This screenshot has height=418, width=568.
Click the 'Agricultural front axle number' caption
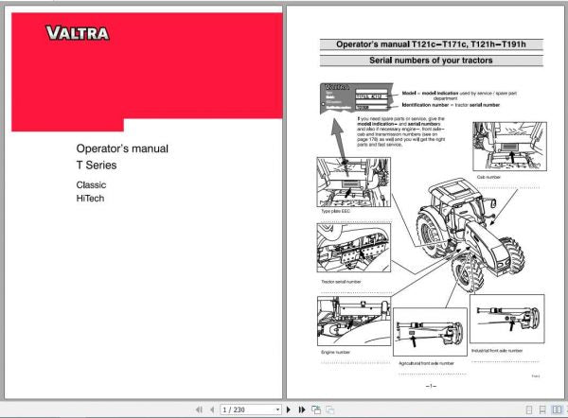click(426, 363)
